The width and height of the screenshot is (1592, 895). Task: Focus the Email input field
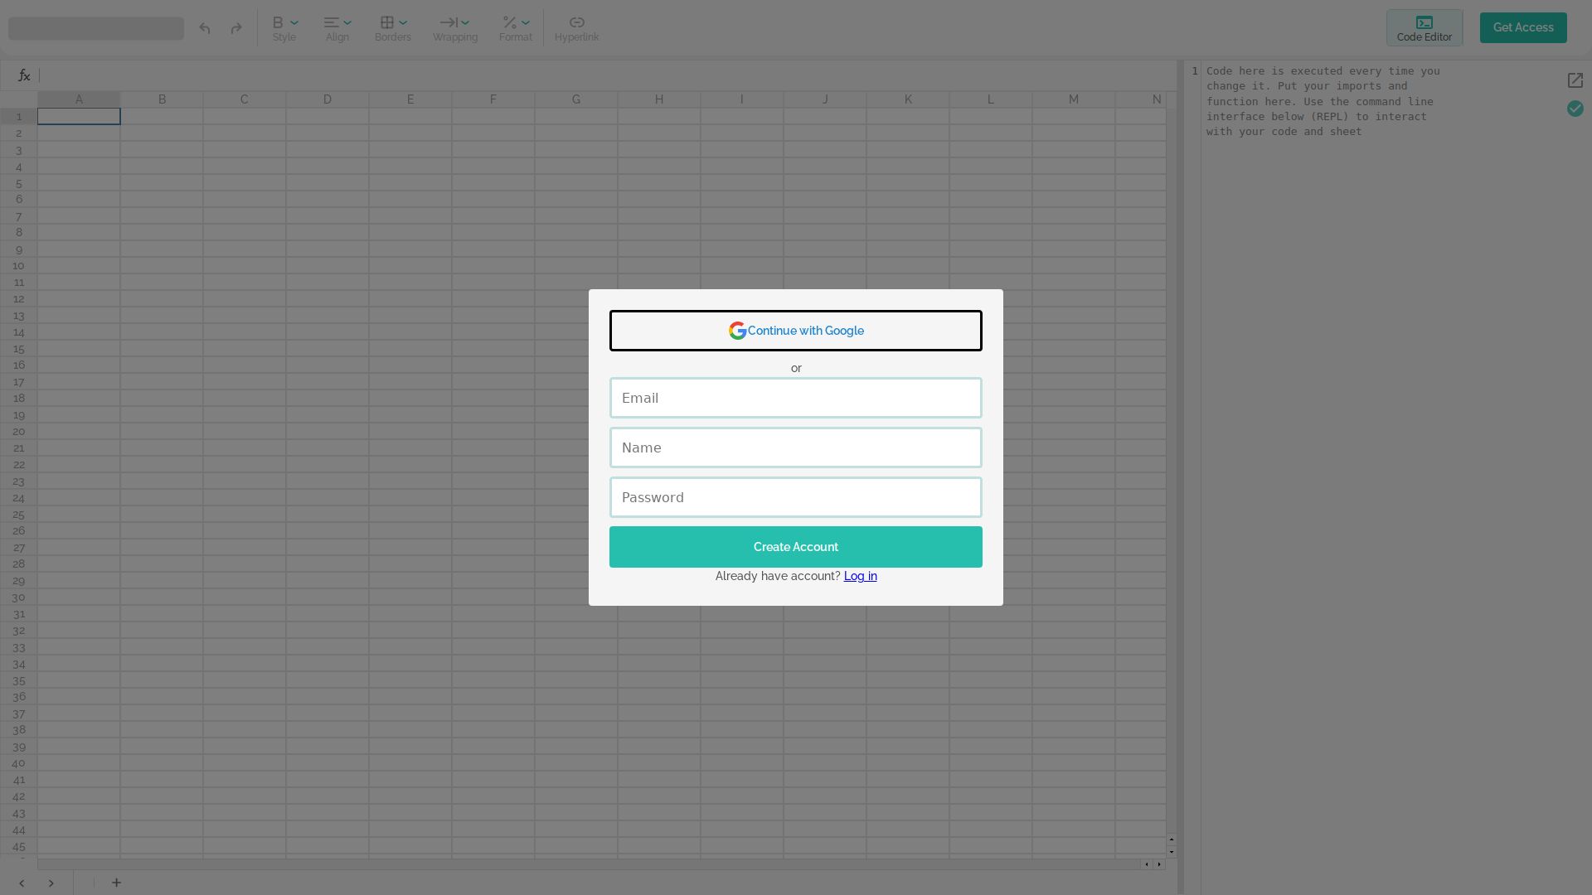click(796, 398)
